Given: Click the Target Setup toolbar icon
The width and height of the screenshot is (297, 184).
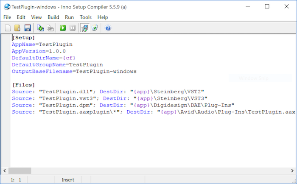Looking at the screenshot, I should (x=84, y=28).
